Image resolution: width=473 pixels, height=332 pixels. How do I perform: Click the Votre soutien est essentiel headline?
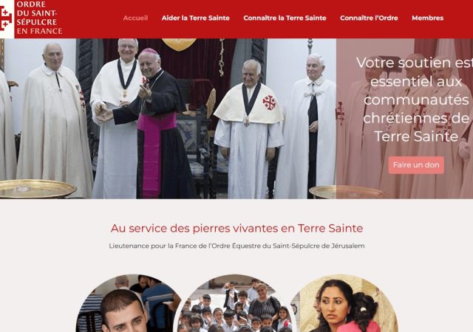pyautogui.click(x=416, y=100)
